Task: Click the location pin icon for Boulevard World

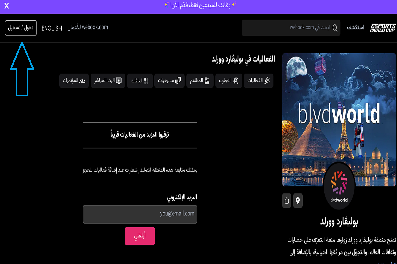Action: (298, 200)
